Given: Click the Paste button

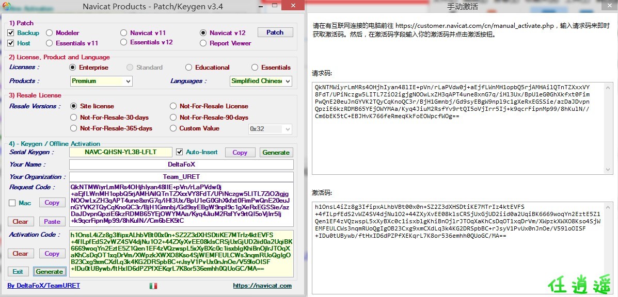Looking at the screenshot, I should click(x=52, y=222).
